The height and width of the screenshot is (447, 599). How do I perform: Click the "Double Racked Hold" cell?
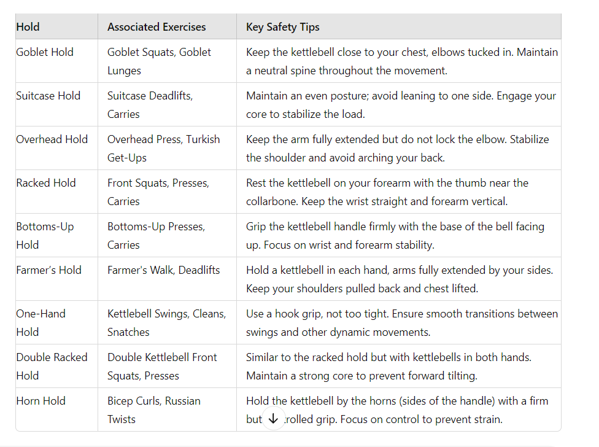pos(52,366)
